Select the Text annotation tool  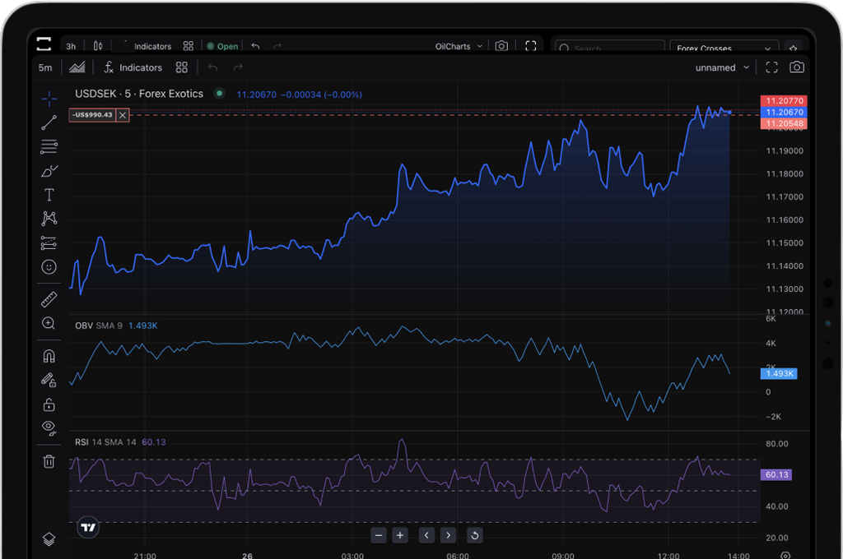pyautogui.click(x=49, y=195)
